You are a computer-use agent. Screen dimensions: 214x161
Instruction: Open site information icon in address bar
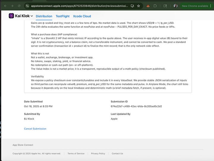(x=27, y=6)
